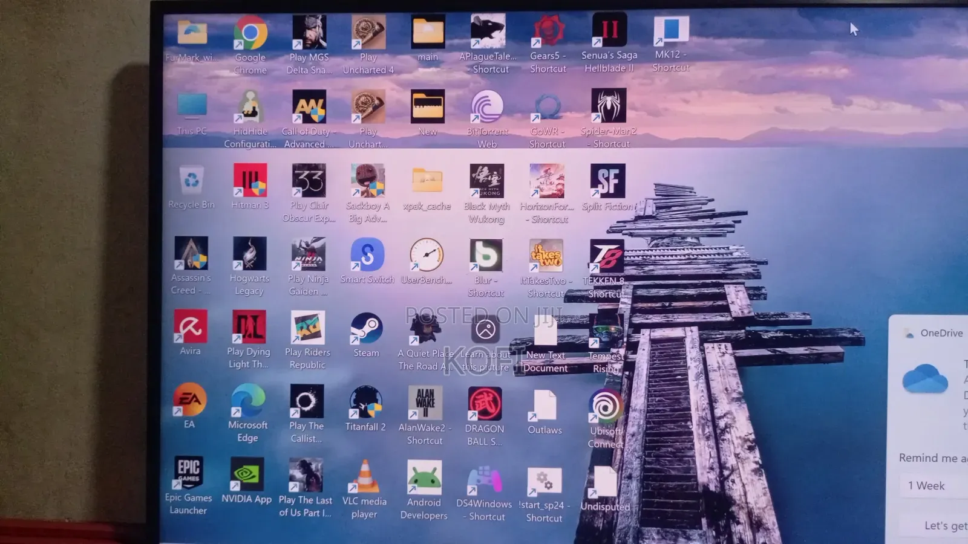This screenshot has width=968, height=544.
Task: Select the APlagueTale shortcut icon
Action: (488, 31)
